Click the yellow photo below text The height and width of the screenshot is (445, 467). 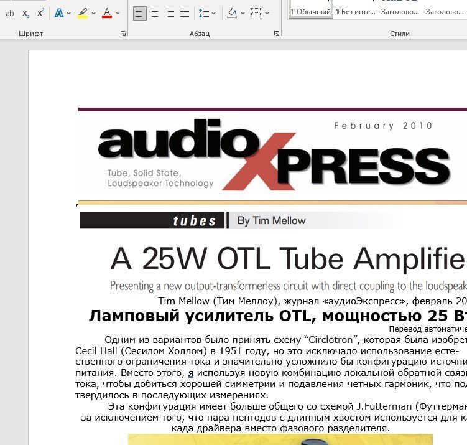tap(280, 439)
